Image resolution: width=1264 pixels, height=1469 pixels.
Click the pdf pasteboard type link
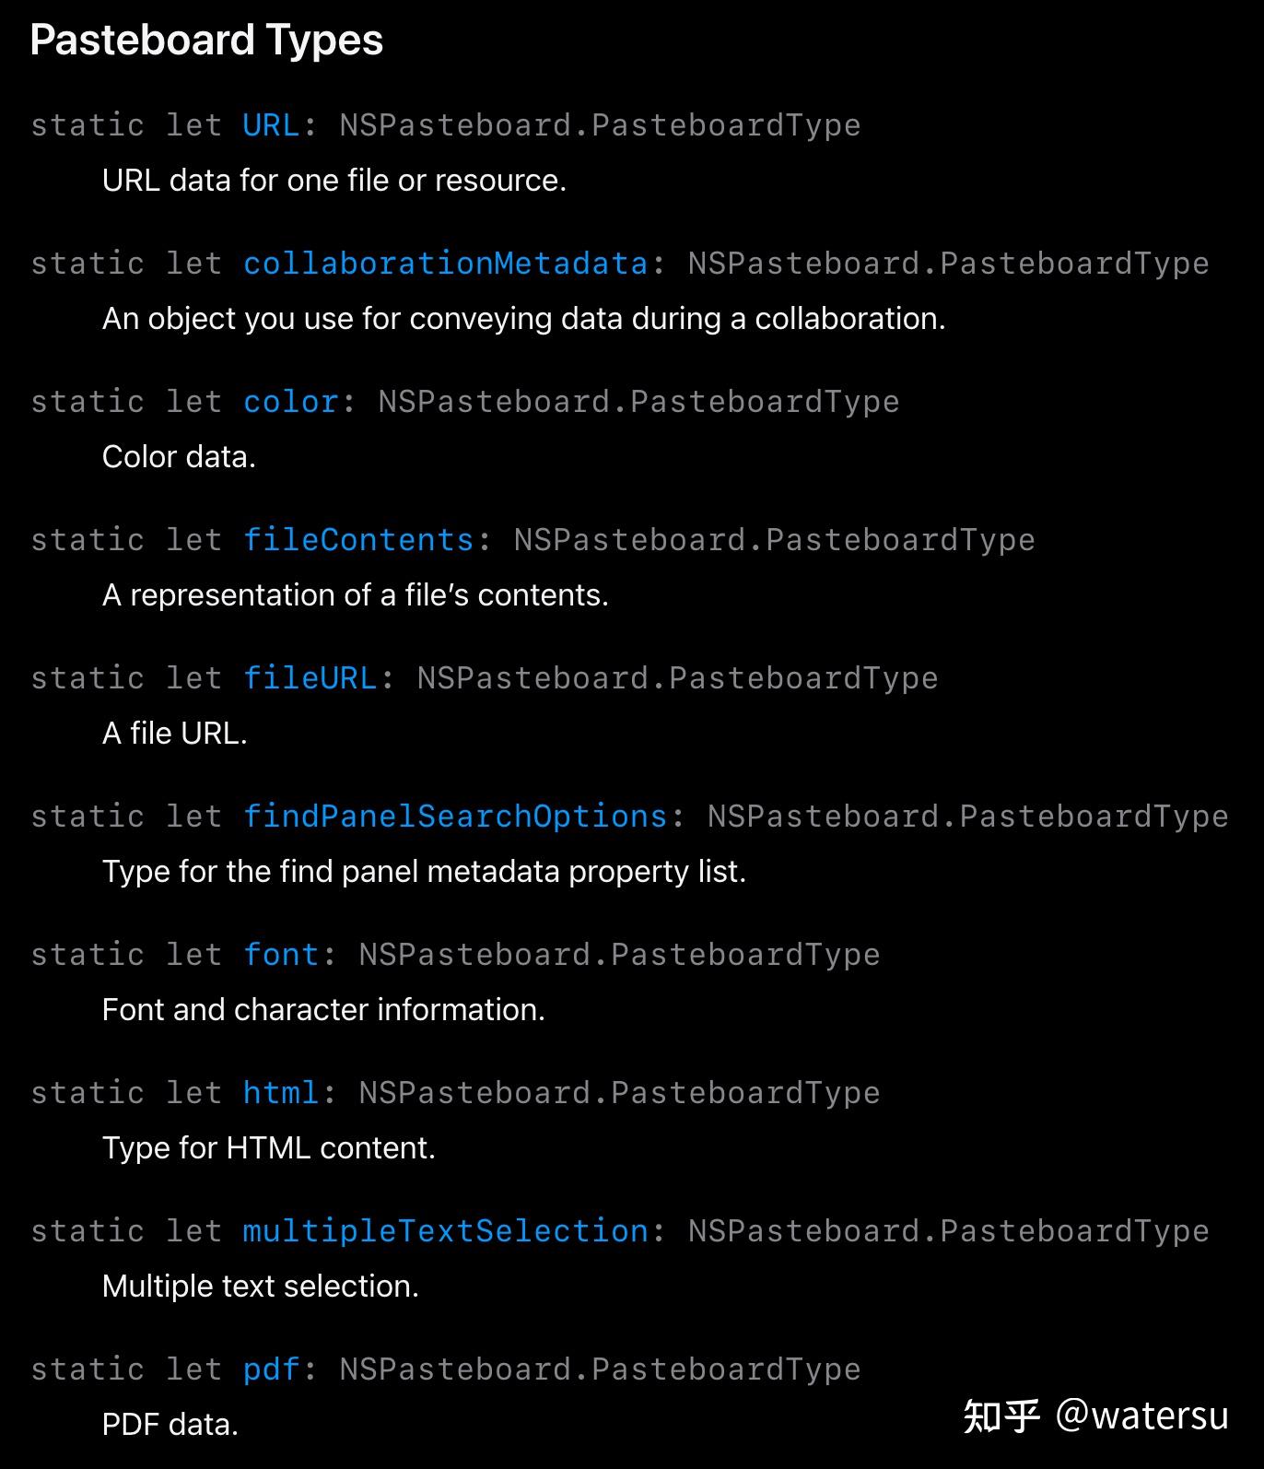click(271, 1369)
